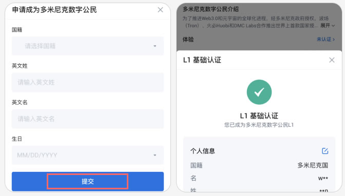
Task: Click the arrow icon on the 生日 field
Action: click(155, 155)
